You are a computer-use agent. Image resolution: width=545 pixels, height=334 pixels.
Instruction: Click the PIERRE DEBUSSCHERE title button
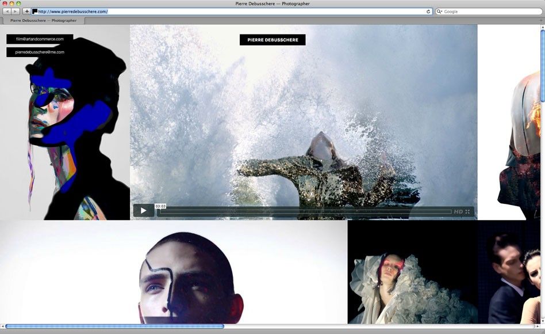pos(272,40)
